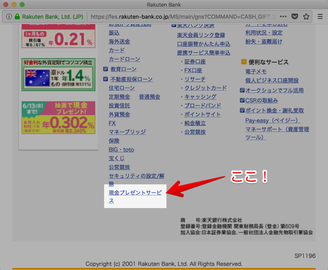Open the カード link

[116, 50]
